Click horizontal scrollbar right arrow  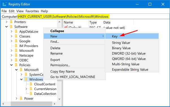tap(55, 104)
